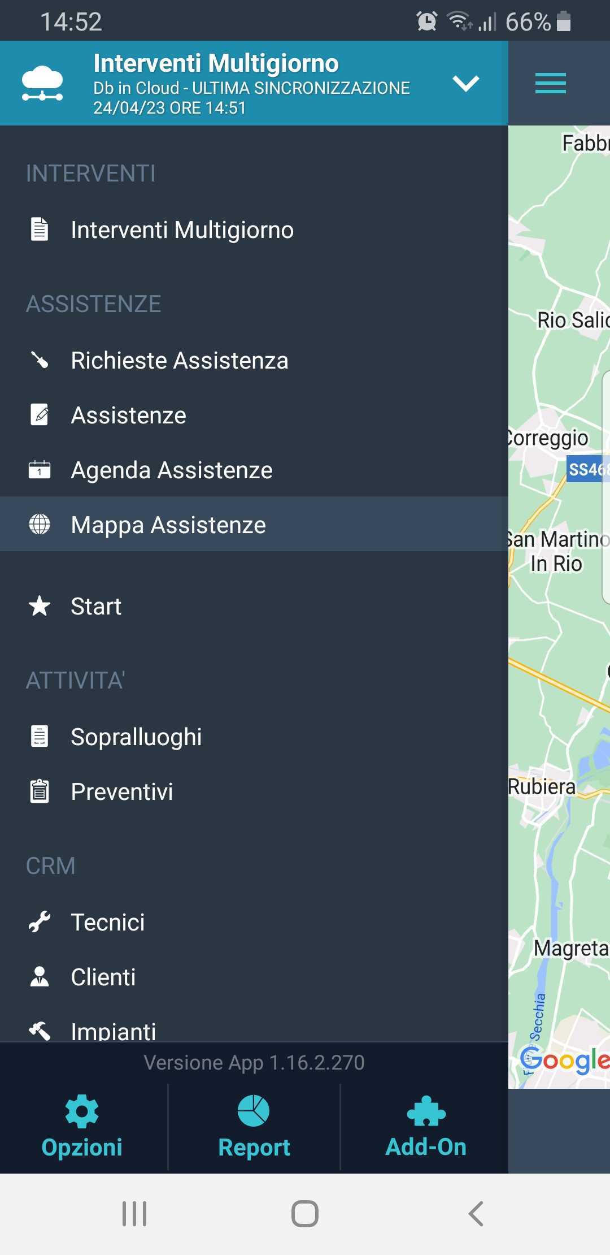Tap the Preventivi clipboard icon
This screenshot has height=1255, width=610.
40,791
